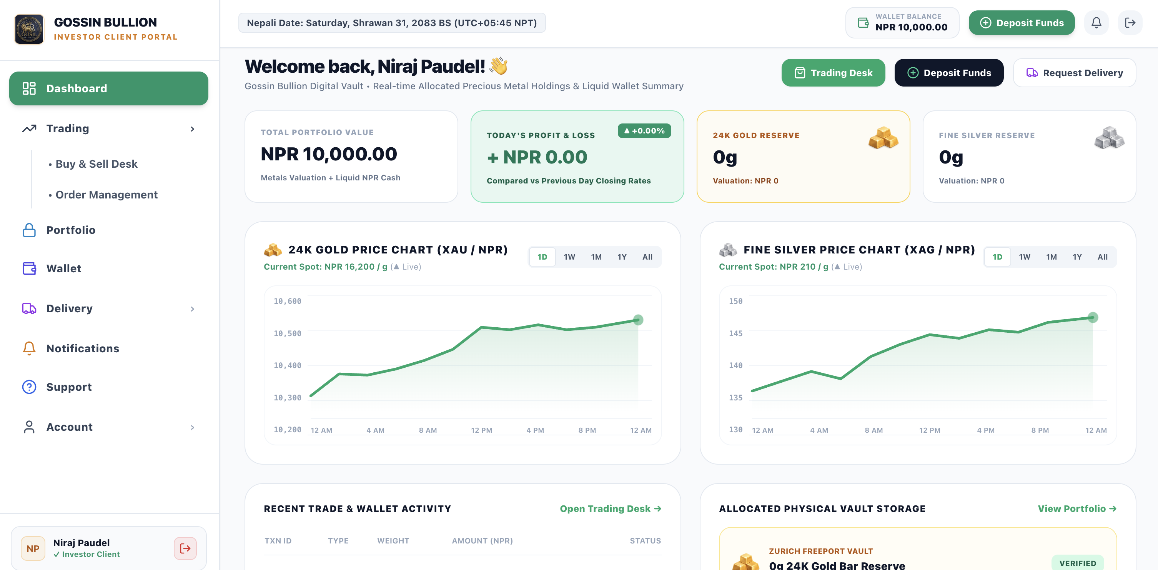The width and height of the screenshot is (1158, 570).
Task: Open Support section
Action: point(109,387)
